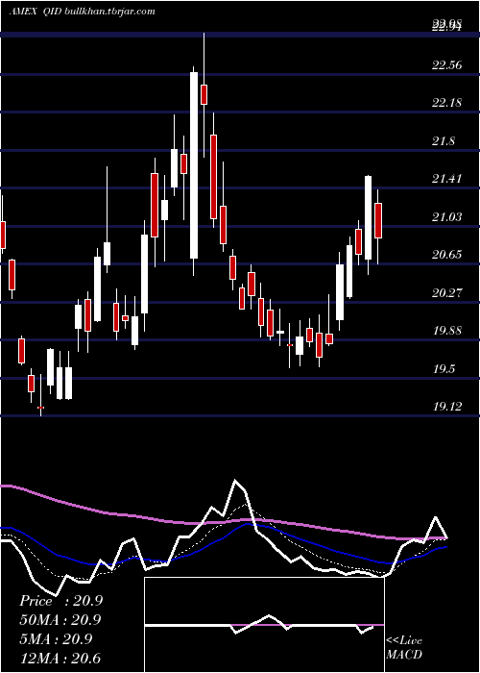Select the 21.41 price axis label
The image size is (480, 673).
[x=447, y=179]
